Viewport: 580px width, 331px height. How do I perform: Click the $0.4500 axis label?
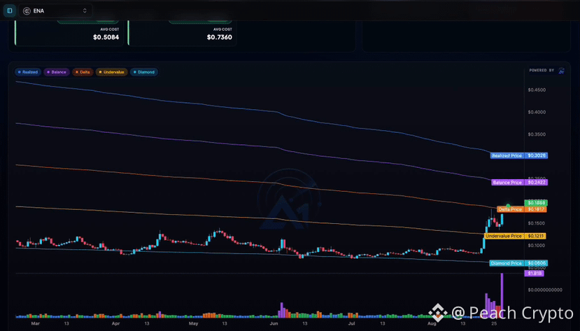click(x=537, y=90)
